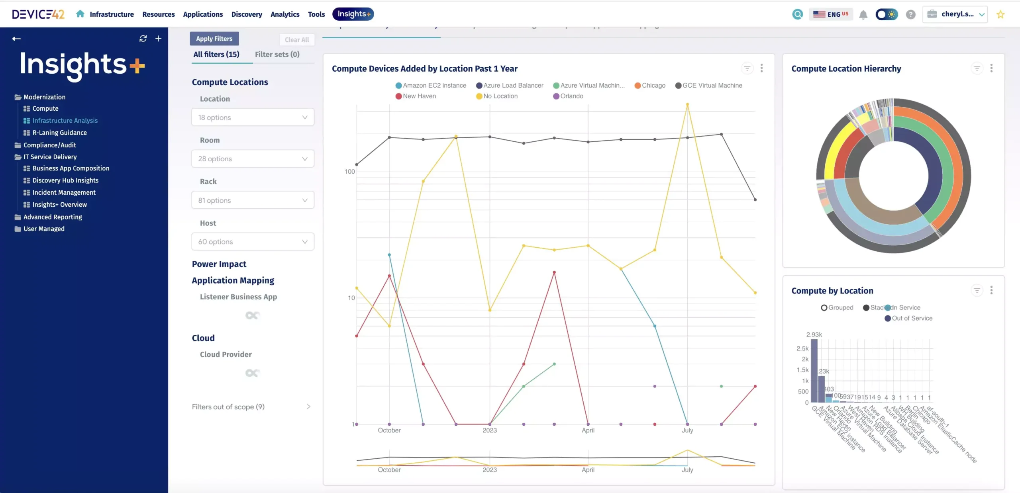Open R-Laning Guidance dashboard
This screenshot has width=1020, height=493.
[55, 133]
